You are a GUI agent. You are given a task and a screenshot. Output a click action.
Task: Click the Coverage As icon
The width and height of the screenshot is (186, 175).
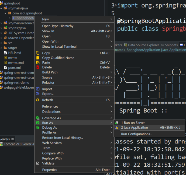[x=37, y=118]
